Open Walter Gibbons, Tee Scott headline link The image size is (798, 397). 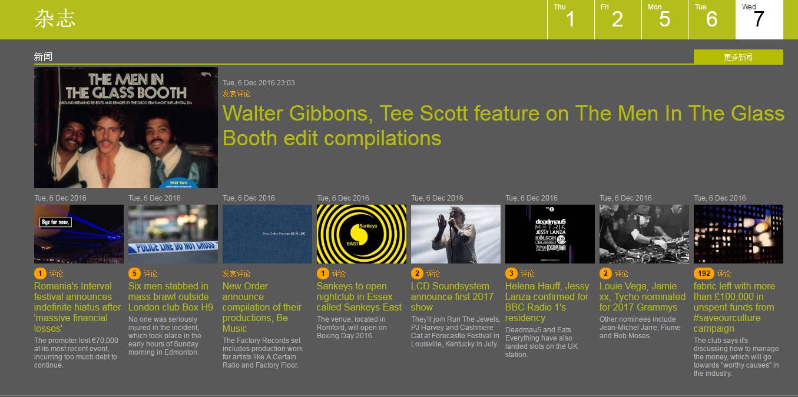503,125
